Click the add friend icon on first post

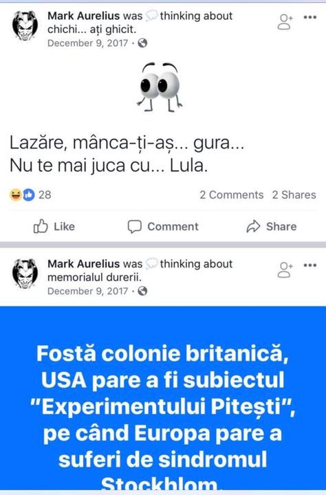click(285, 22)
